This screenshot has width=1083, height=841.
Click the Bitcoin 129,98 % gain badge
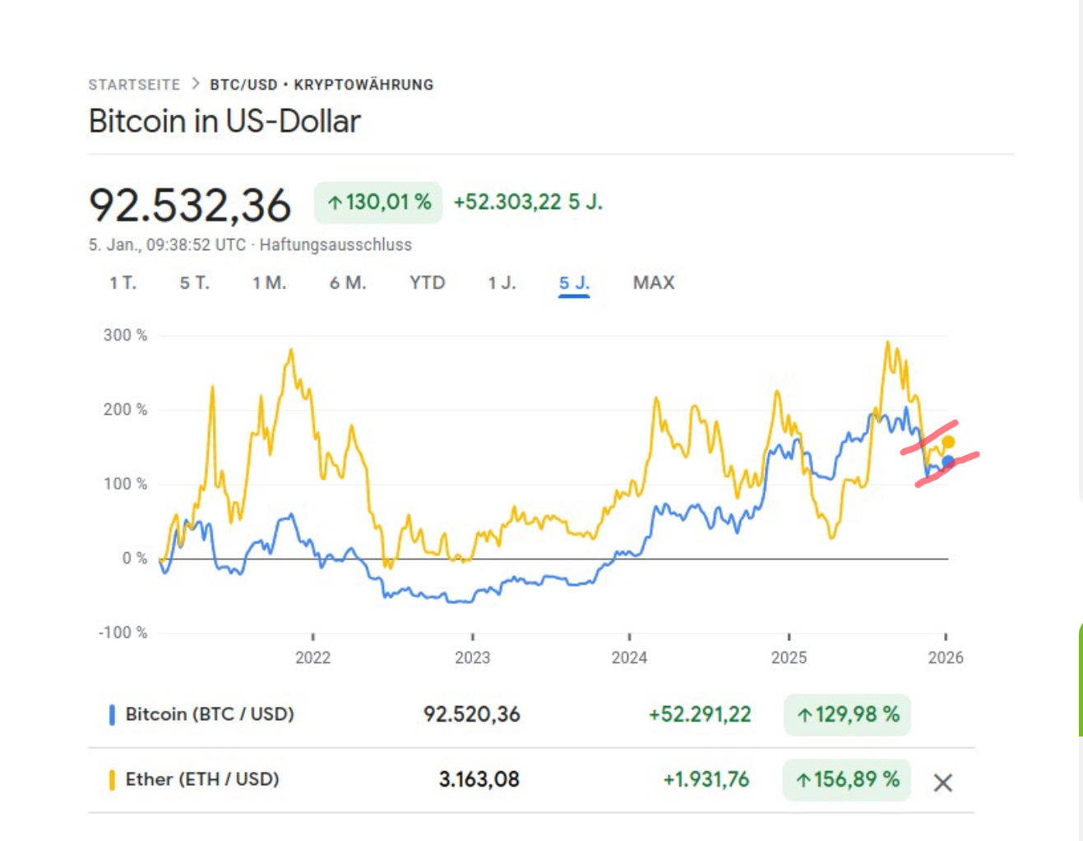[847, 714]
